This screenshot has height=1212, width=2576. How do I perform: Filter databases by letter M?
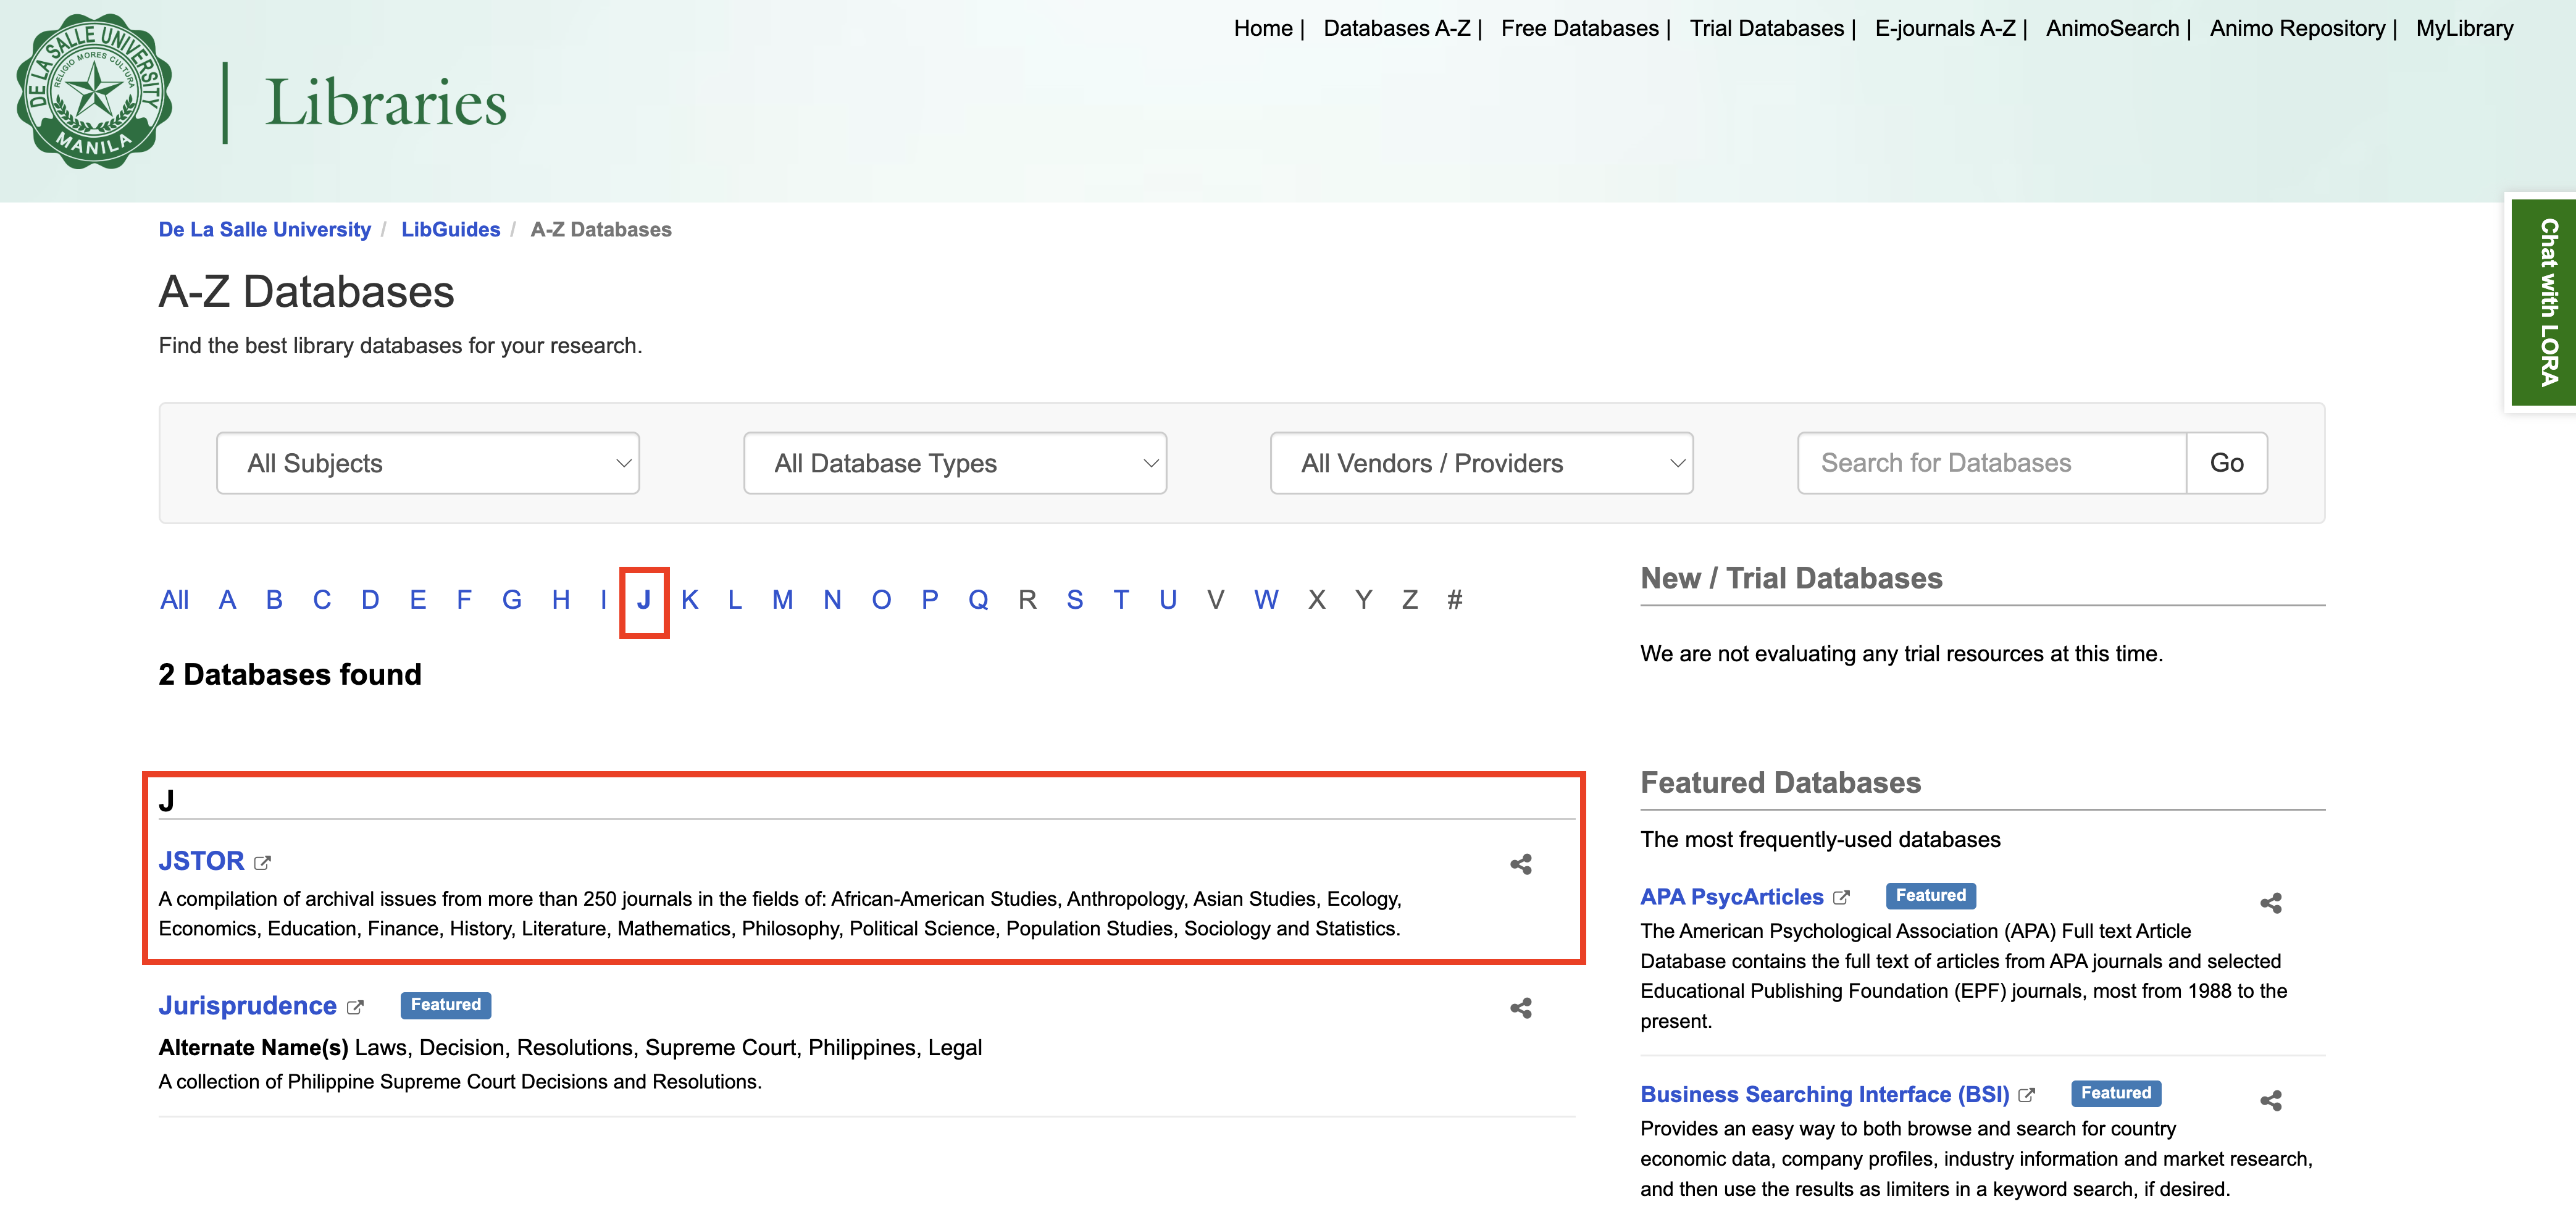click(x=782, y=600)
